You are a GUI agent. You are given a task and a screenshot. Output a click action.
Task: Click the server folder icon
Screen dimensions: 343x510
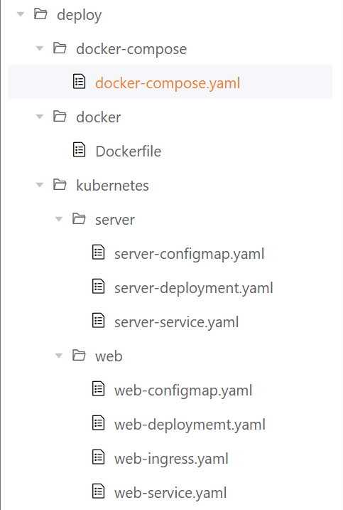[79, 219]
